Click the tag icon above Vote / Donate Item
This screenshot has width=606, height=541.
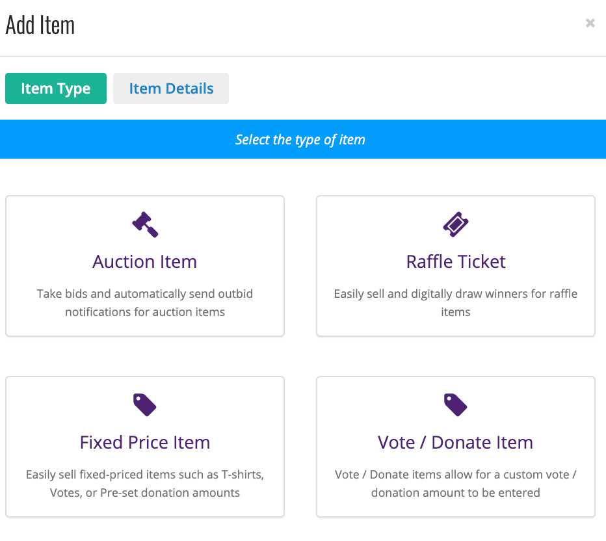(456, 405)
